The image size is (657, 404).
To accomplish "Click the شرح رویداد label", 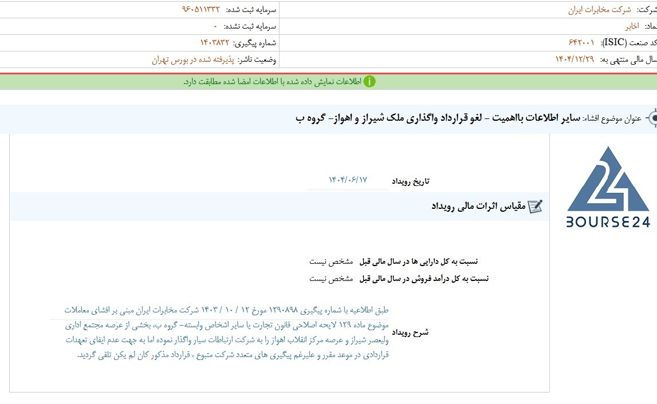I will point(410,332).
